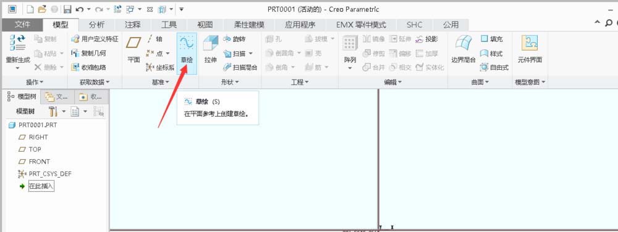Screen dimensions: 618x232
Task: Expand the 基准 group dropdown
Action: pyautogui.click(x=161, y=82)
